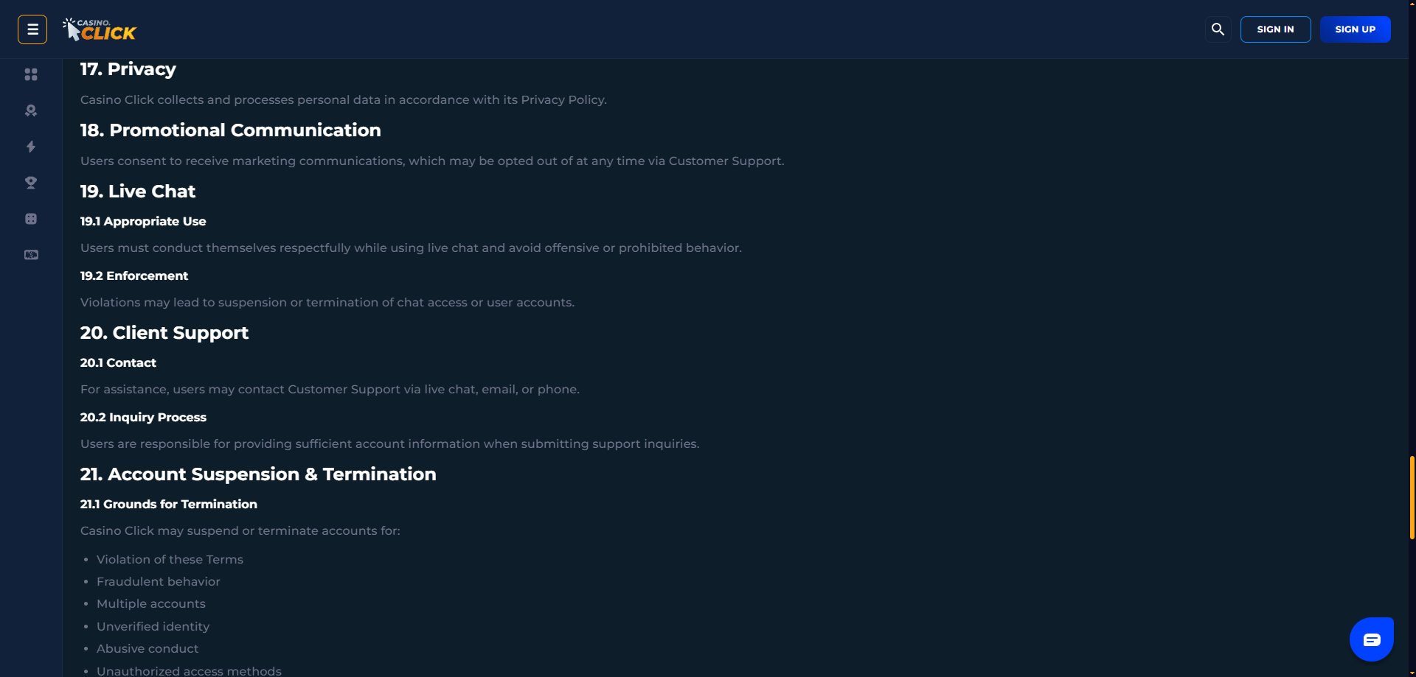Click the '19.1 Appropriate Use' subheading

tap(143, 222)
